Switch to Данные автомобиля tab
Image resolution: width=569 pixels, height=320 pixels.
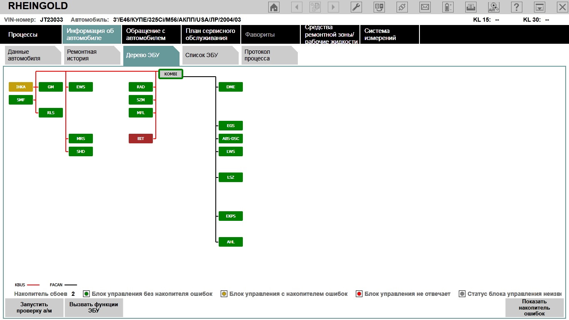point(33,55)
